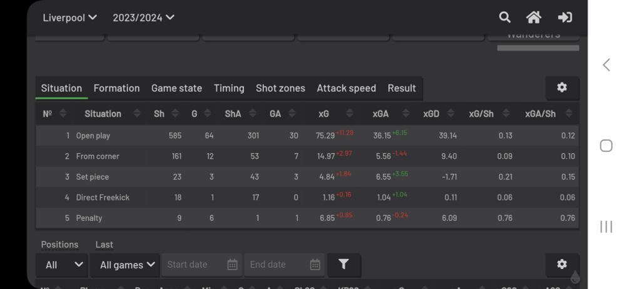626x289 pixels.
Task: Go to the home icon
Action: click(x=533, y=18)
